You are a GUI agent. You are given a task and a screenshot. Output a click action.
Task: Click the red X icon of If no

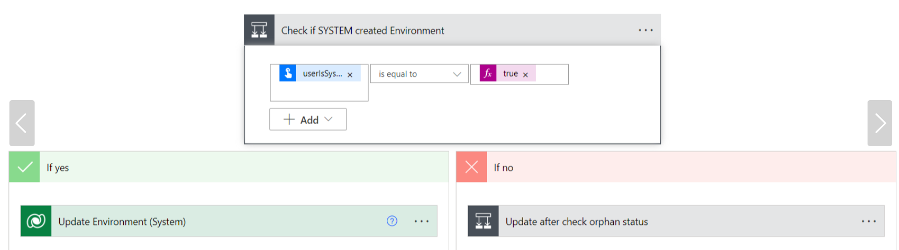point(472,167)
